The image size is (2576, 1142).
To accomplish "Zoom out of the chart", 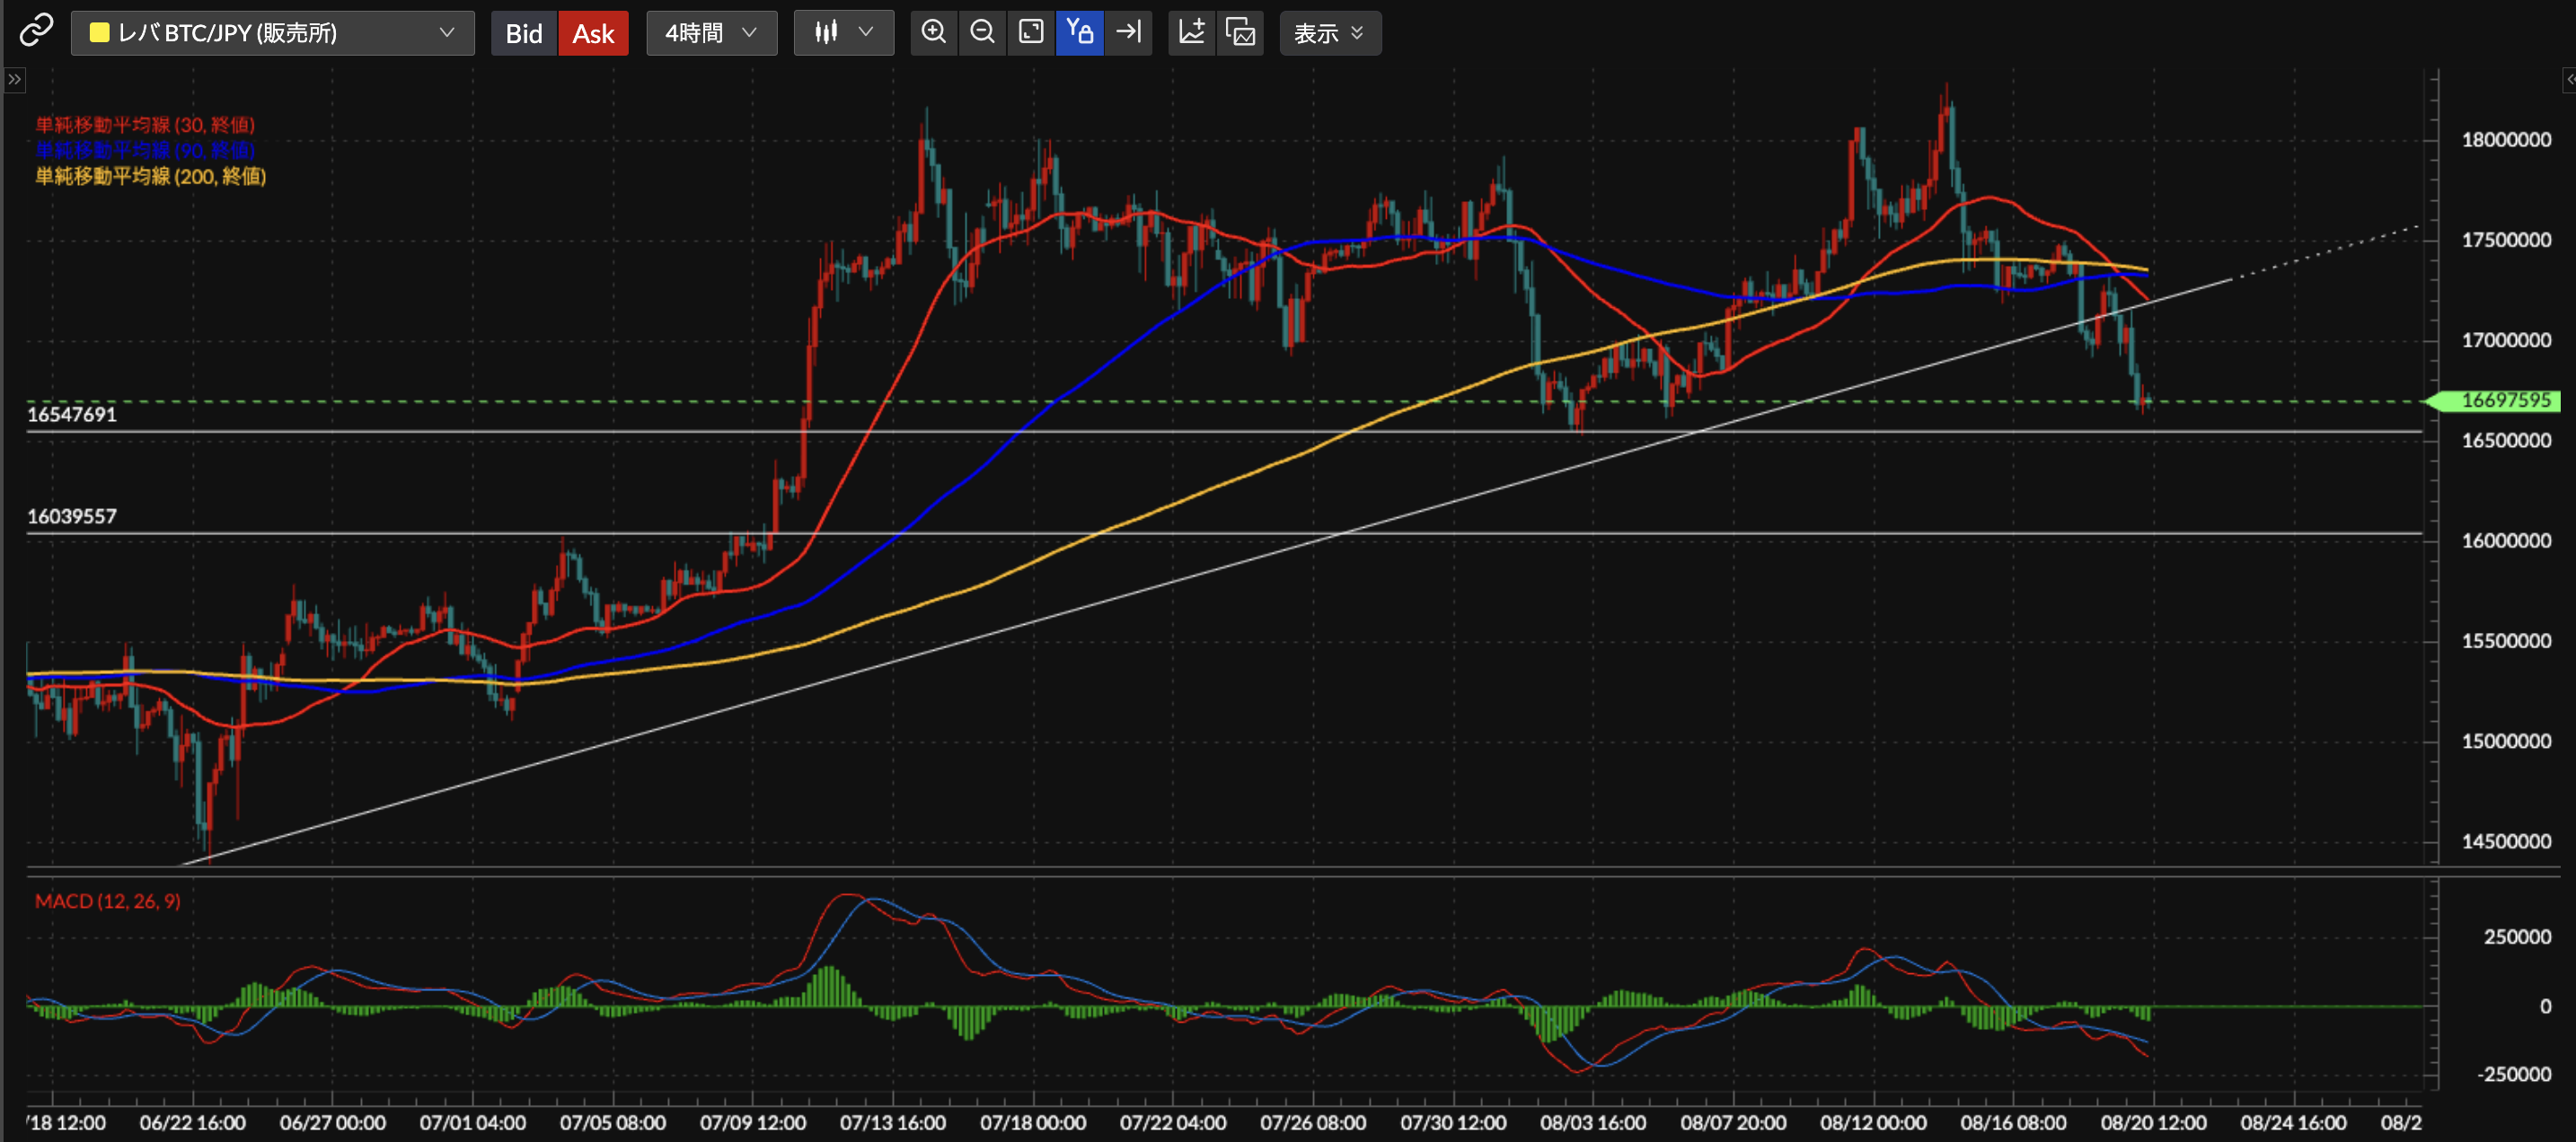I will pos(982,32).
